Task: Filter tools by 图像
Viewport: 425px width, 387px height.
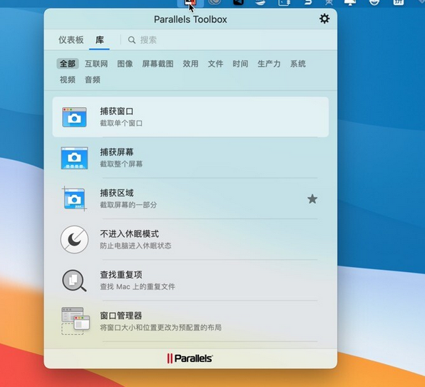Action: (x=125, y=64)
